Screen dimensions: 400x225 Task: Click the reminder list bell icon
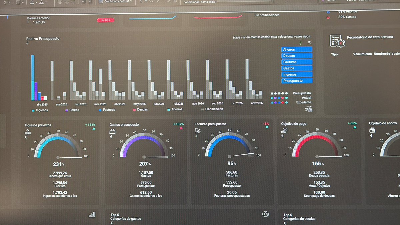pyautogui.click(x=337, y=41)
